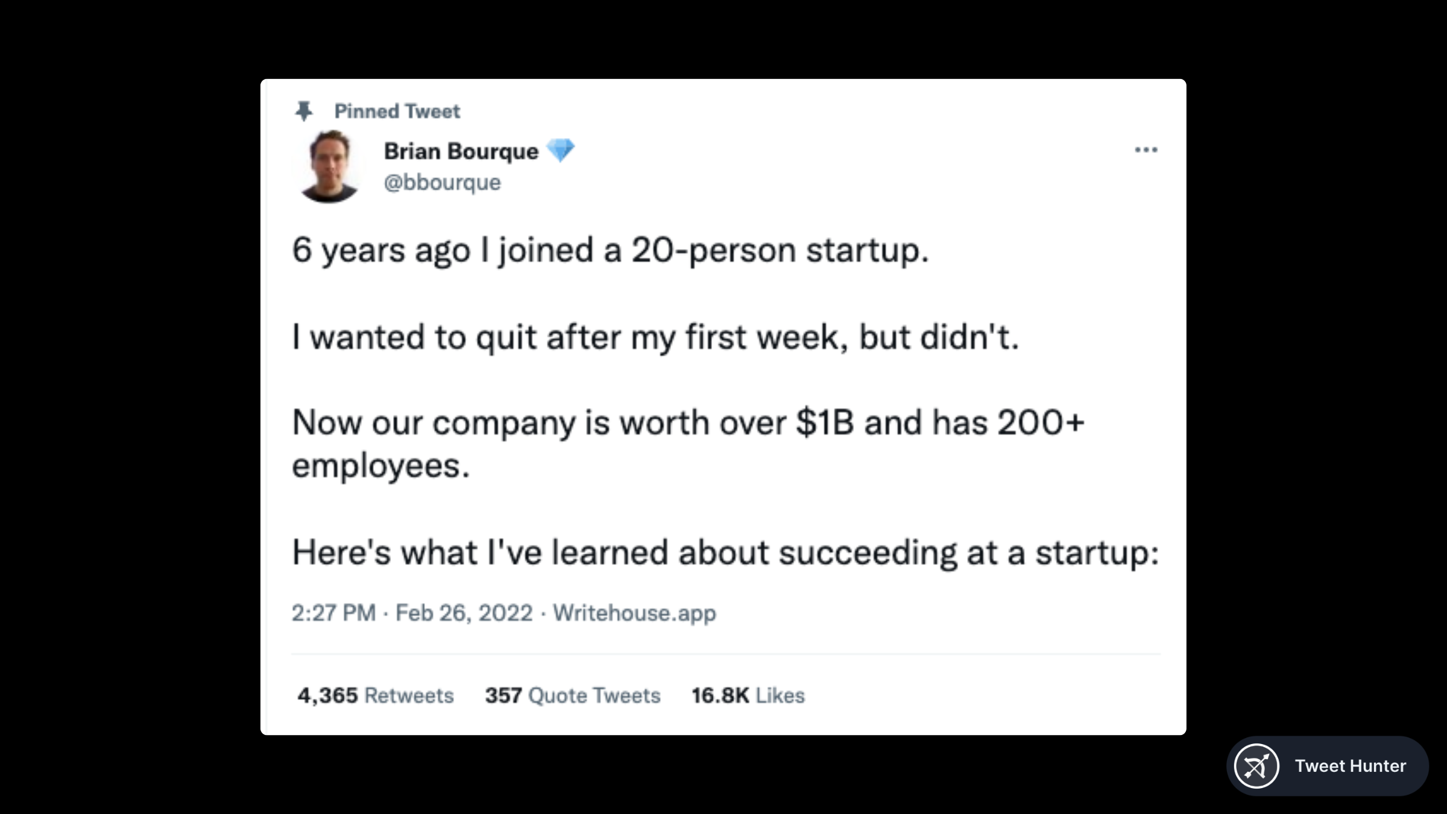Click the "Tweet Hunter" badge text
1447x814 pixels.
click(x=1351, y=766)
